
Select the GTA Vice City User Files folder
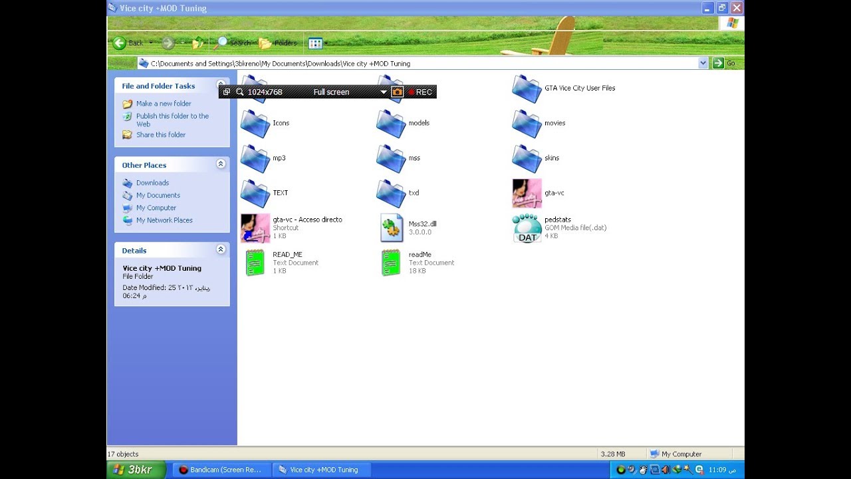(564, 88)
